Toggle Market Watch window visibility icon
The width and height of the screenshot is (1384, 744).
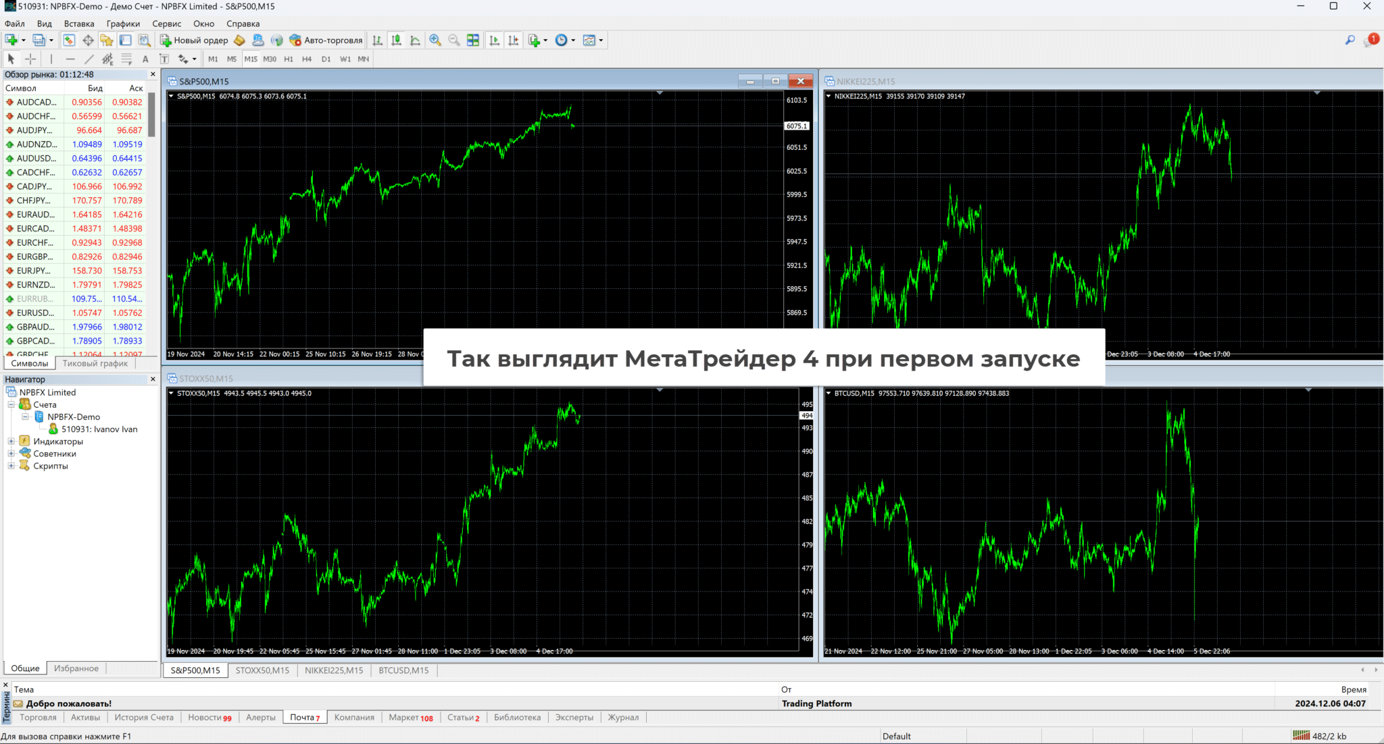point(69,41)
